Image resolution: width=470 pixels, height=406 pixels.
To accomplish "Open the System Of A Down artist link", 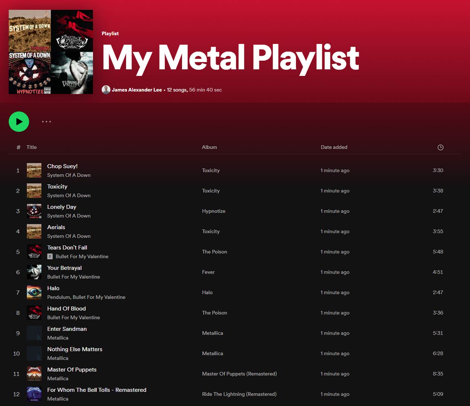I will tap(69, 175).
